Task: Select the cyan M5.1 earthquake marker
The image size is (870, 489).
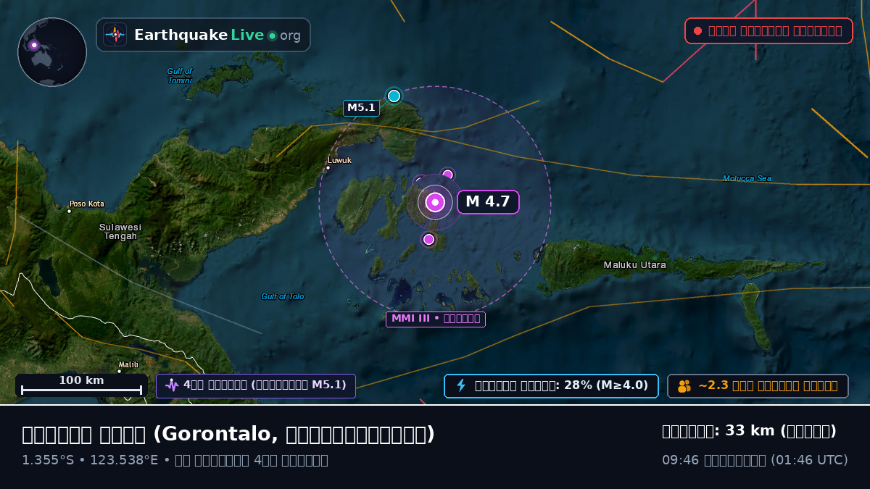Action: point(394,96)
